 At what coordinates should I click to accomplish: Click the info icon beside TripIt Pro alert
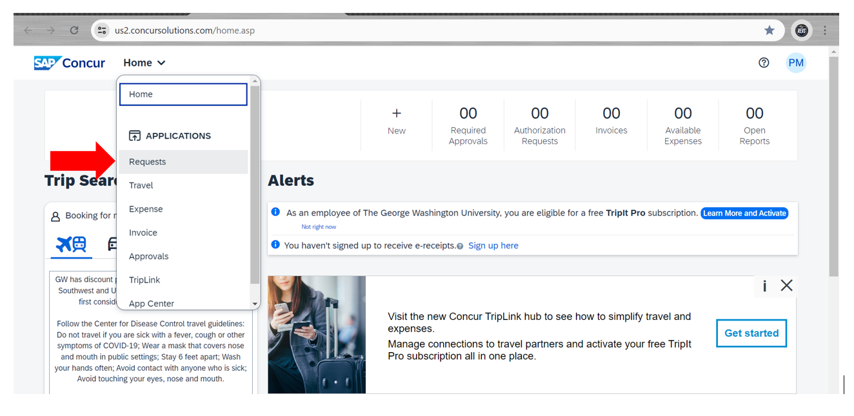(x=275, y=212)
